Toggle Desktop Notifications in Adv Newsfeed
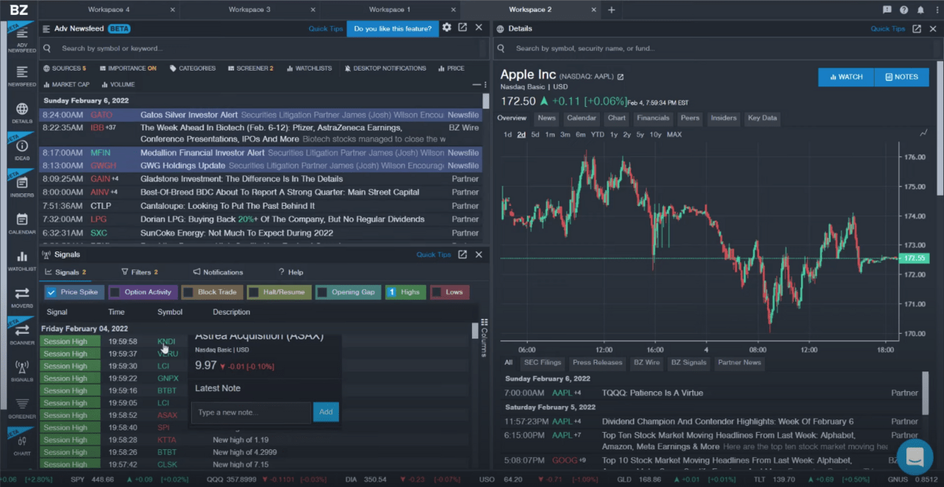Screen dimensions: 944x487 coord(385,68)
